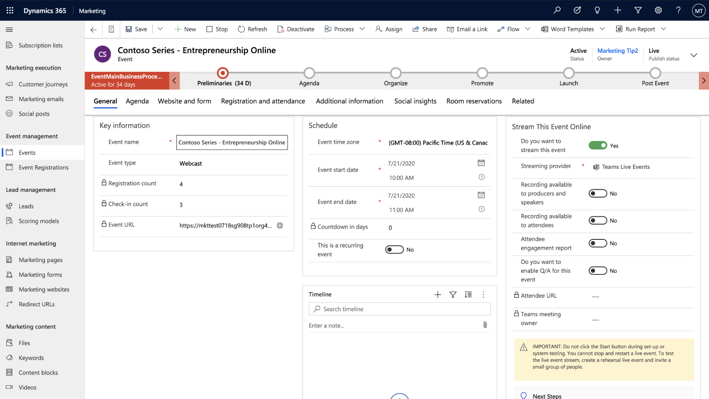The image size is (709, 399).
Task: Go back using the left arrow
Action: 93,29
